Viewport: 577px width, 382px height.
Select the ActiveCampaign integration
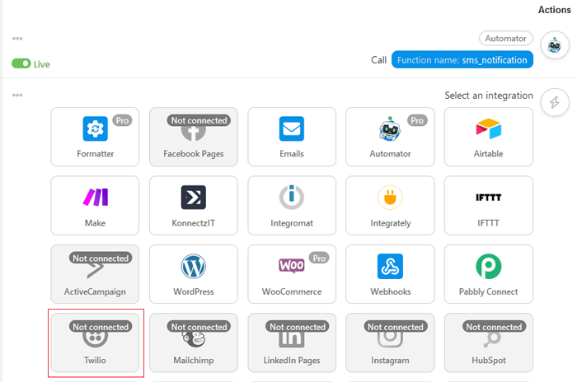click(x=95, y=274)
